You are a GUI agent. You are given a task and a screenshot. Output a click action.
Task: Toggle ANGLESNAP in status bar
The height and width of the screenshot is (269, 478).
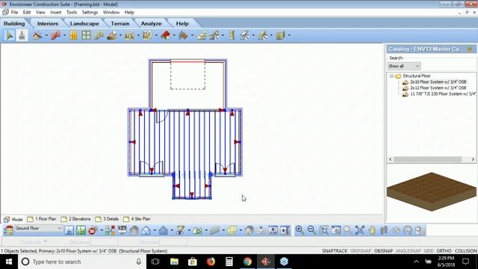[409, 251]
